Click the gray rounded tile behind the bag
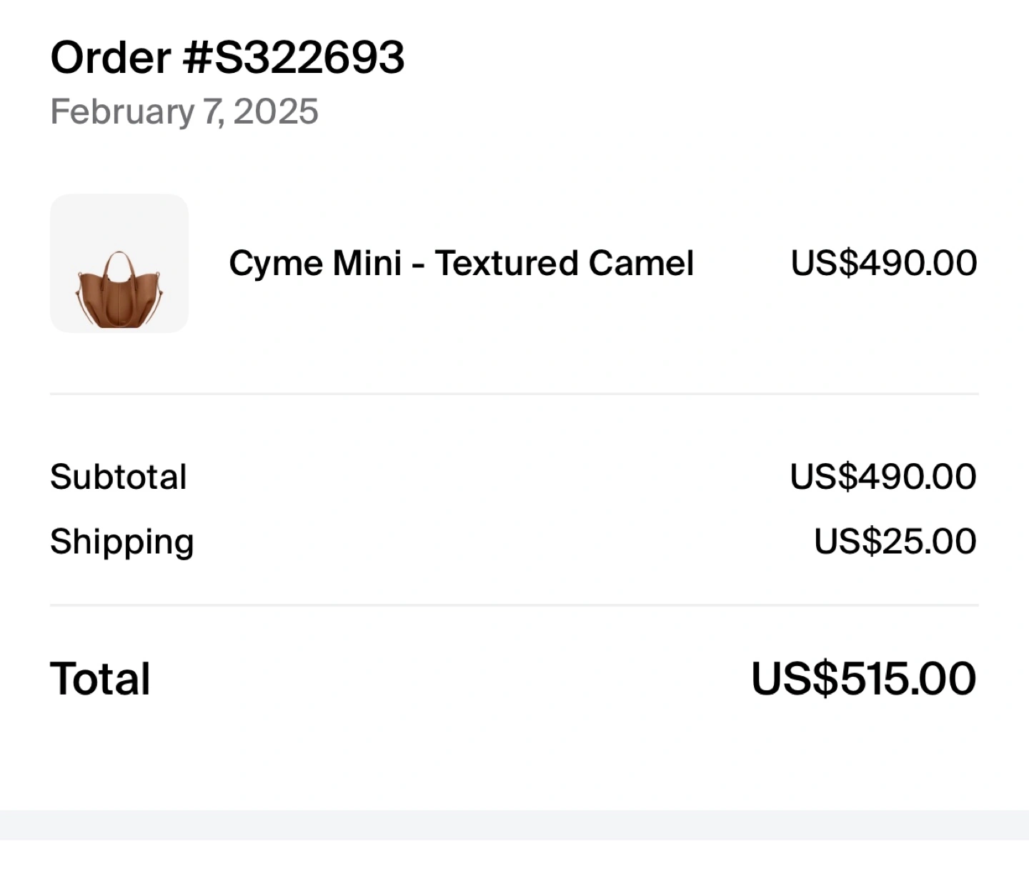The height and width of the screenshot is (894, 1029). (119, 263)
